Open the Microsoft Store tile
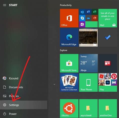 pyautogui.click(x=69, y=63)
